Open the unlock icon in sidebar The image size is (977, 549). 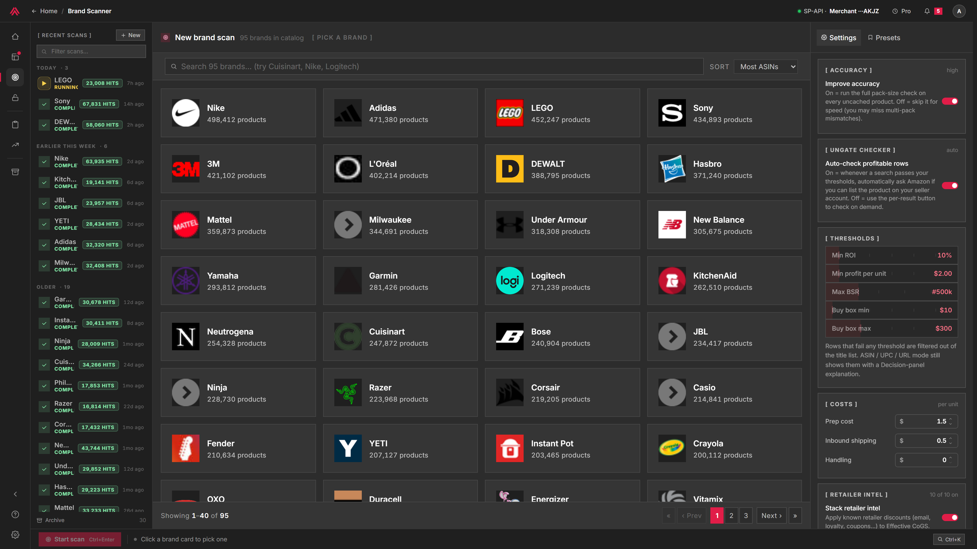point(15,98)
